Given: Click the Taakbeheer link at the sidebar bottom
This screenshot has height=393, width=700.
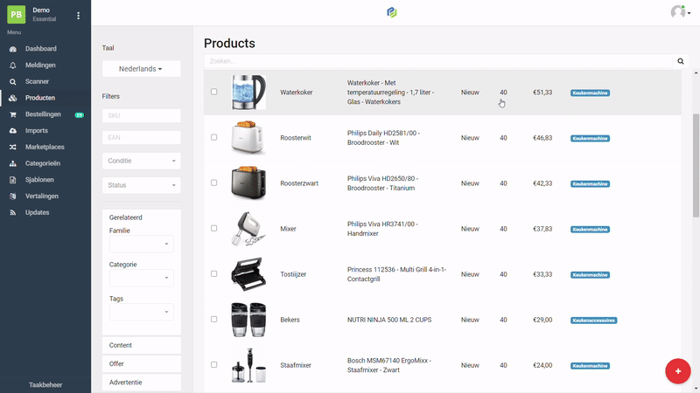Looking at the screenshot, I should pyautogui.click(x=45, y=384).
